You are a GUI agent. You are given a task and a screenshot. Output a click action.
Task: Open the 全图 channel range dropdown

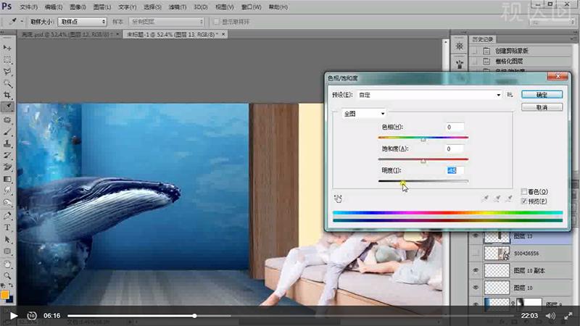[364, 114]
